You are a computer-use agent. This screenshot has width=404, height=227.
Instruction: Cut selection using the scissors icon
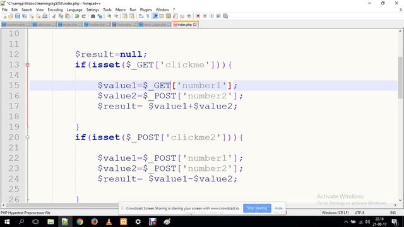click(x=54, y=16)
